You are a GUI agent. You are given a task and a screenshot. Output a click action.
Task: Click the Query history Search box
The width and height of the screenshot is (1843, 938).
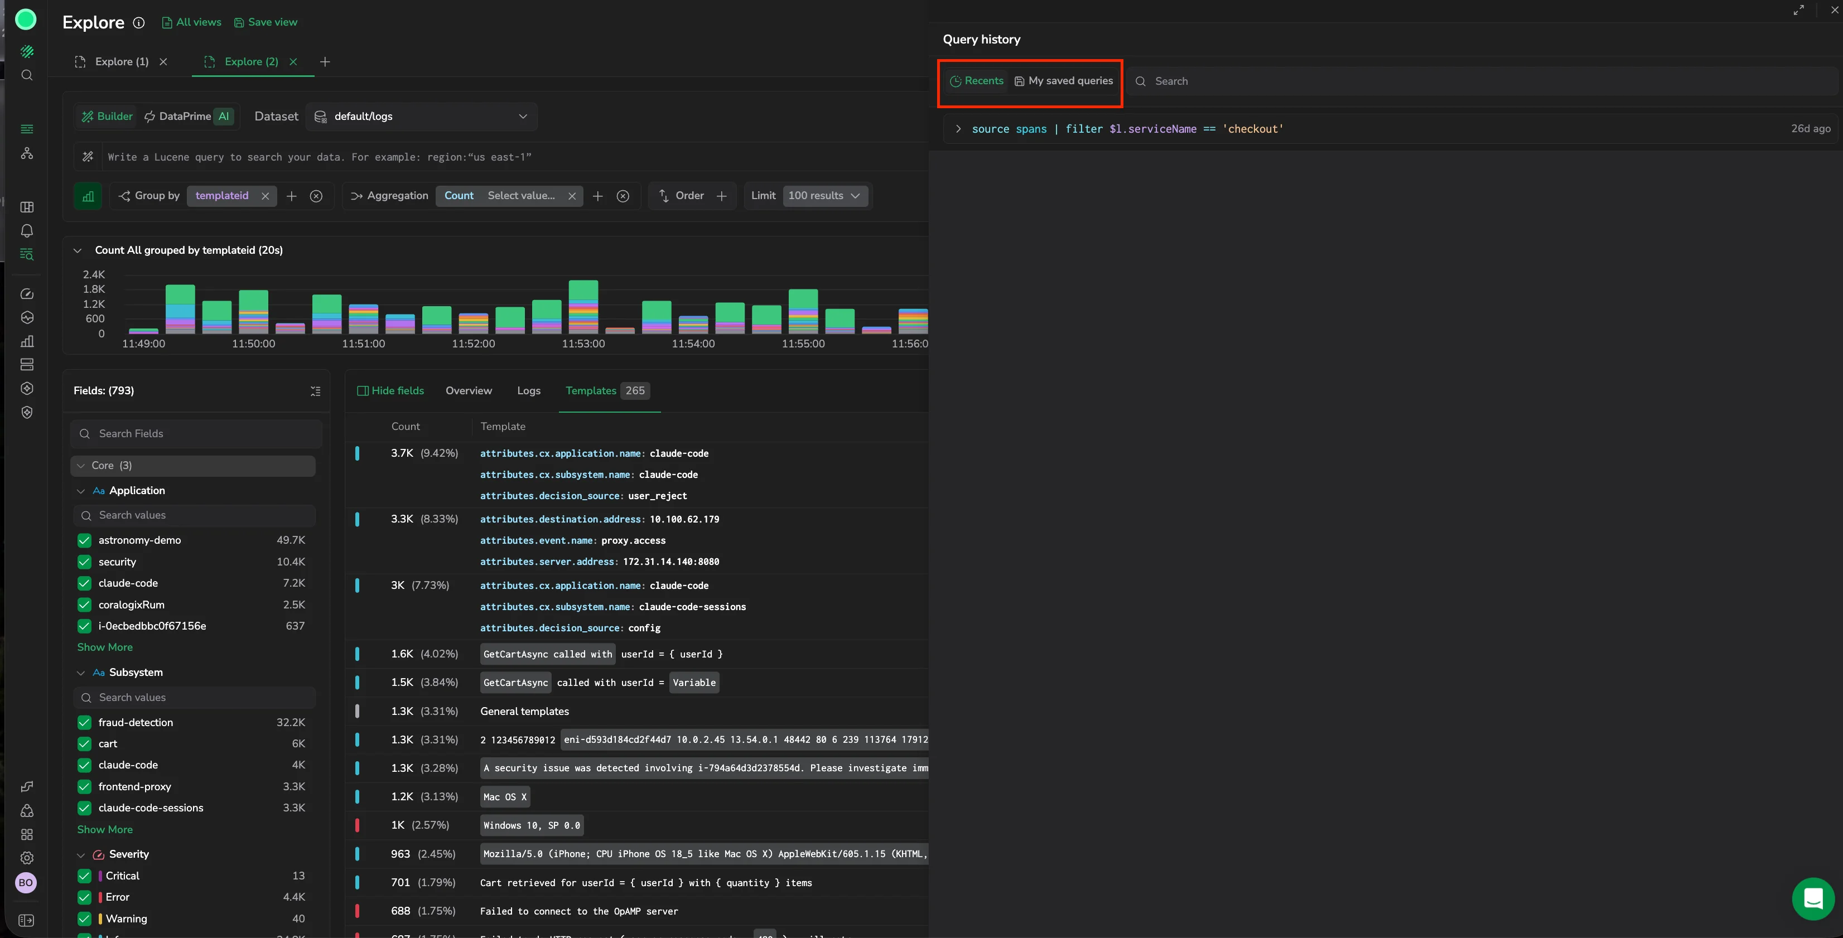pyautogui.click(x=1484, y=81)
